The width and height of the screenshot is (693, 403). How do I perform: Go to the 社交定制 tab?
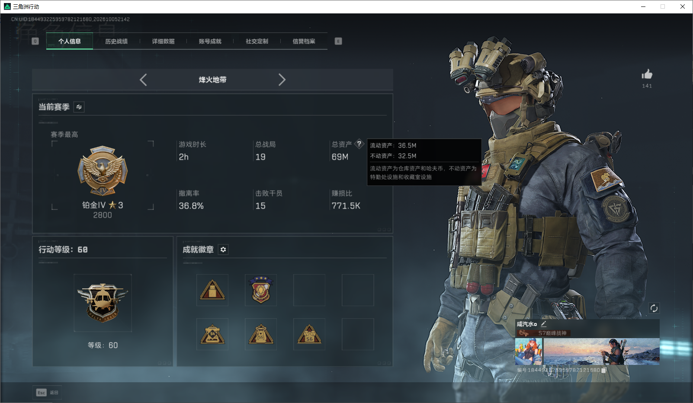click(x=257, y=42)
